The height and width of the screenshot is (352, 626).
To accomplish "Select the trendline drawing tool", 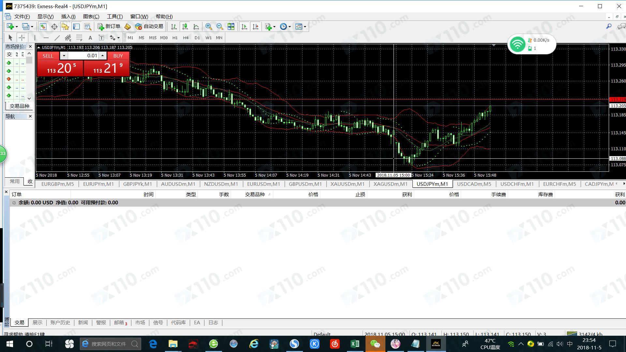I will [x=57, y=38].
